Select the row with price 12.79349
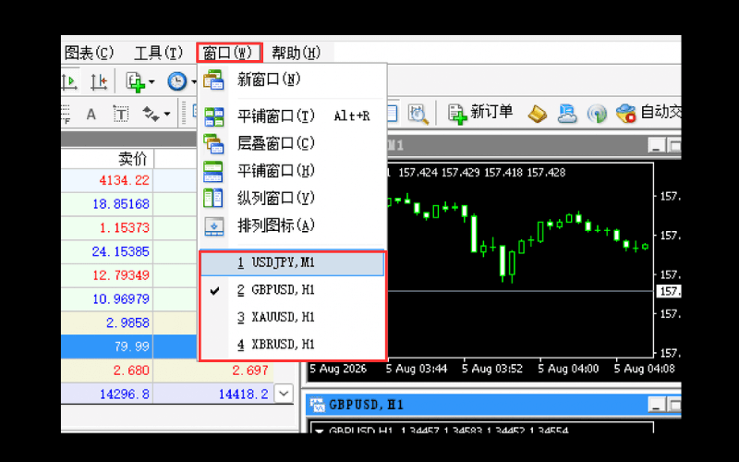This screenshot has height=462, width=739. point(128,275)
